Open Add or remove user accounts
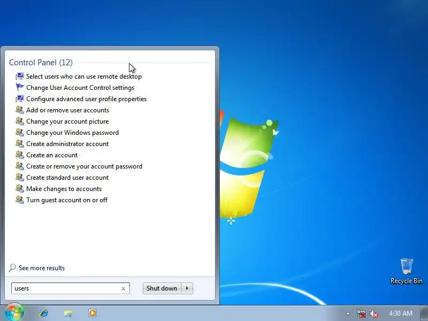 point(68,110)
